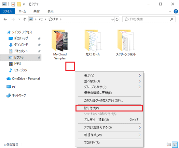Open the File (ファイル) ribbon tab
This screenshot has width=179, height=148.
pos(7,11)
